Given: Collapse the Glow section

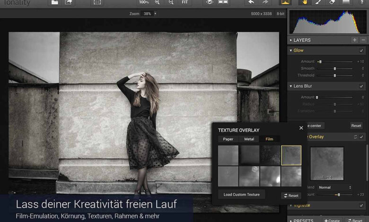Looking at the screenshot, I should (290, 51).
